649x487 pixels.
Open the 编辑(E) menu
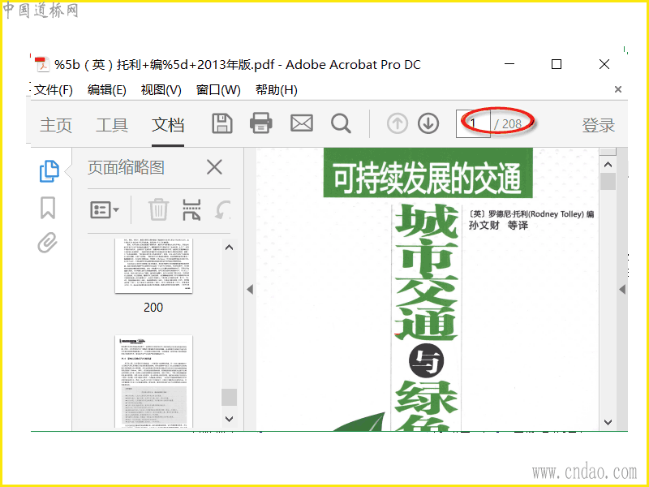click(x=107, y=90)
